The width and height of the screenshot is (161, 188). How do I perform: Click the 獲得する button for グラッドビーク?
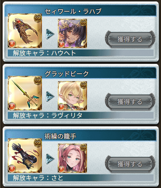click(x=130, y=102)
